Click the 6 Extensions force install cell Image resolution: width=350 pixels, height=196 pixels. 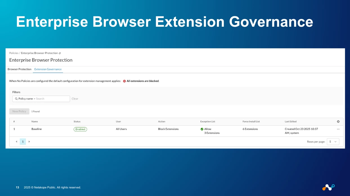click(x=250, y=129)
